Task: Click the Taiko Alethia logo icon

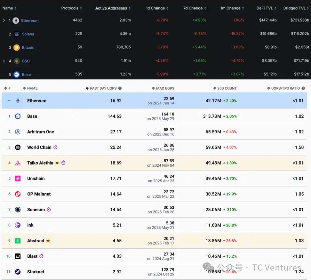Action: (x=18, y=163)
